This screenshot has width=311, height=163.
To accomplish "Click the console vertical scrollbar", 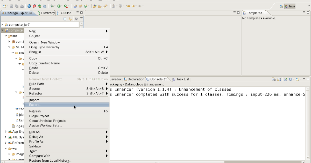I will (308, 123).
